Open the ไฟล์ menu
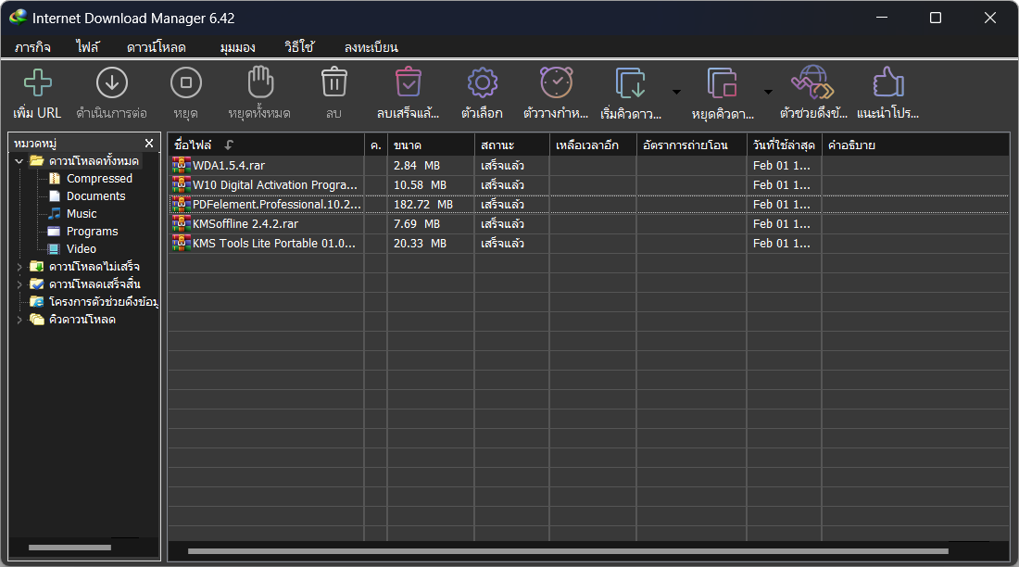The width and height of the screenshot is (1019, 567). [87, 47]
